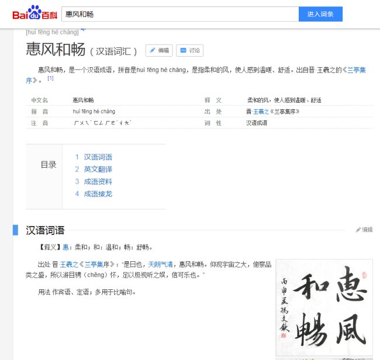Edit the 汉语词语 section via 编辑 link
This screenshot has width=380, height=360.
point(364,230)
